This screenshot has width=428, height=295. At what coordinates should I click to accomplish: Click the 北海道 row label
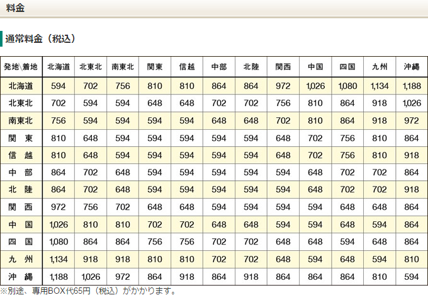click(21, 86)
